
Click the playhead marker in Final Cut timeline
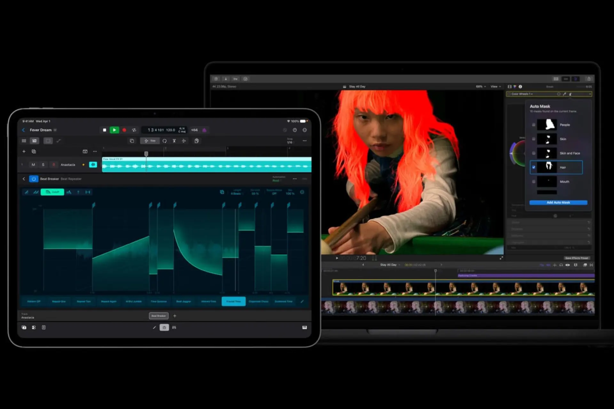(x=435, y=271)
